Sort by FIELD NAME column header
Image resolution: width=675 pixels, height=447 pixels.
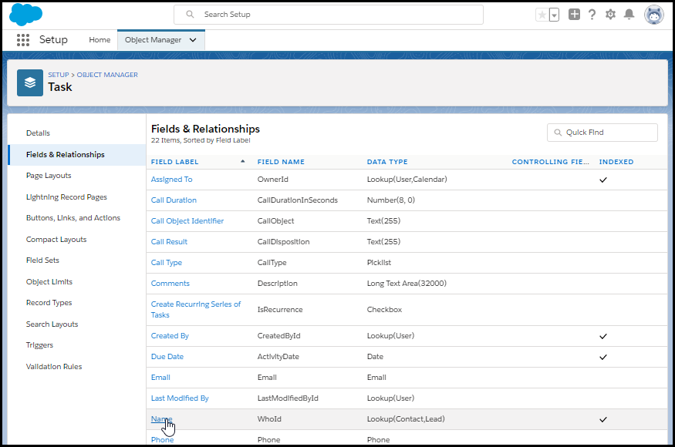click(281, 162)
